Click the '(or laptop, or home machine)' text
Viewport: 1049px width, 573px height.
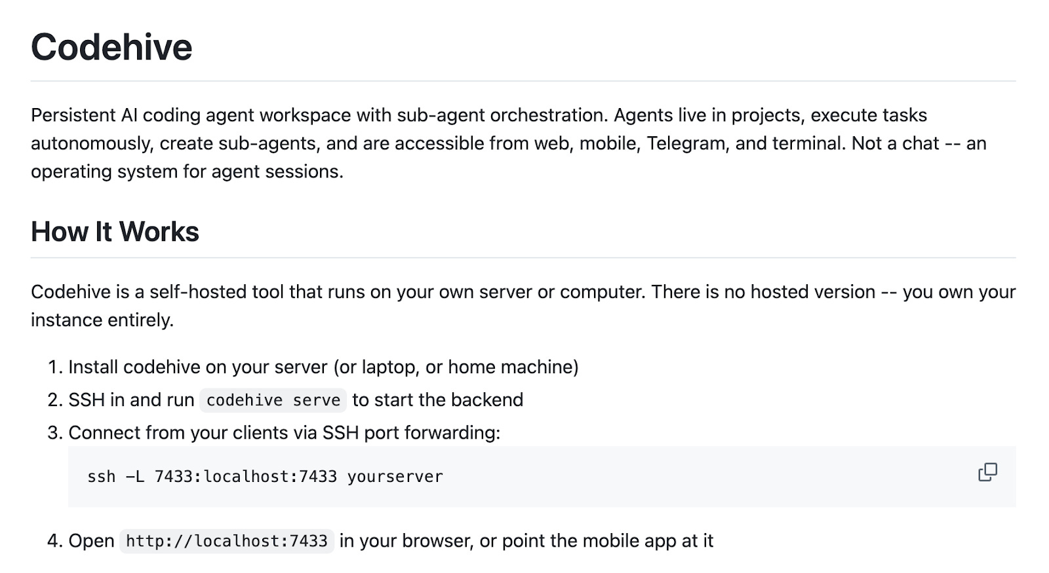tap(456, 367)
